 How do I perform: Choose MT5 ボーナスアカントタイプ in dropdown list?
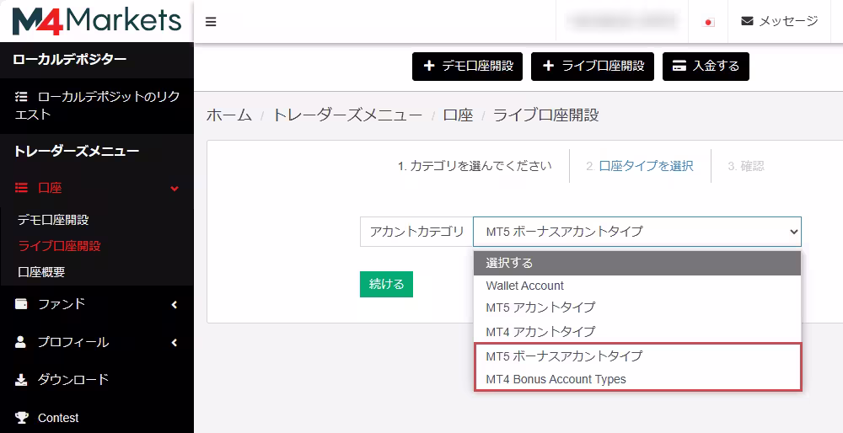pos(637,355)
